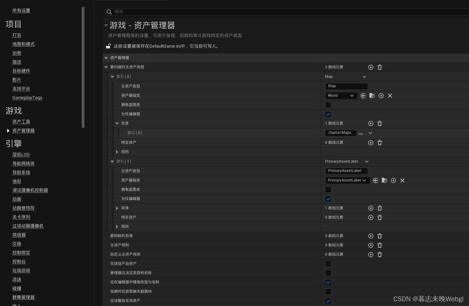
Task: Expand 规则 under PrimaryAssetLabel index 1
Action: [x=117, y=227]
